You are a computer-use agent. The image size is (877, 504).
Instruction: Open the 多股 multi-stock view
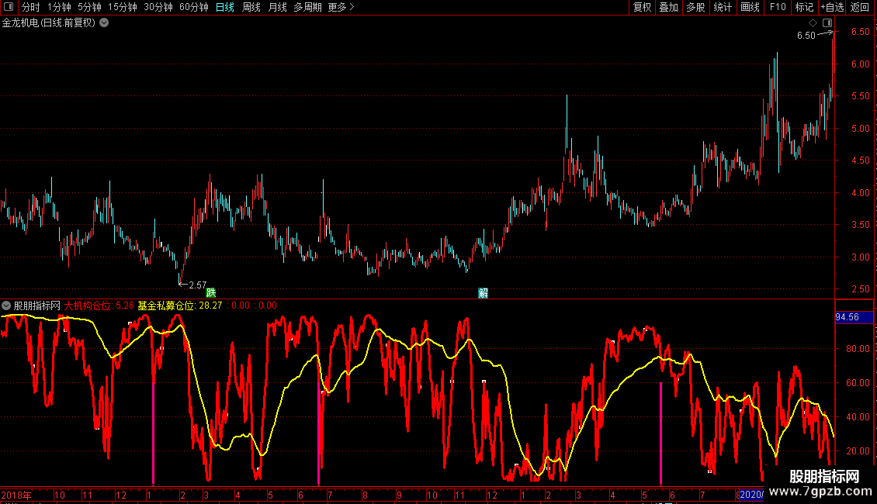coord(696,7)
